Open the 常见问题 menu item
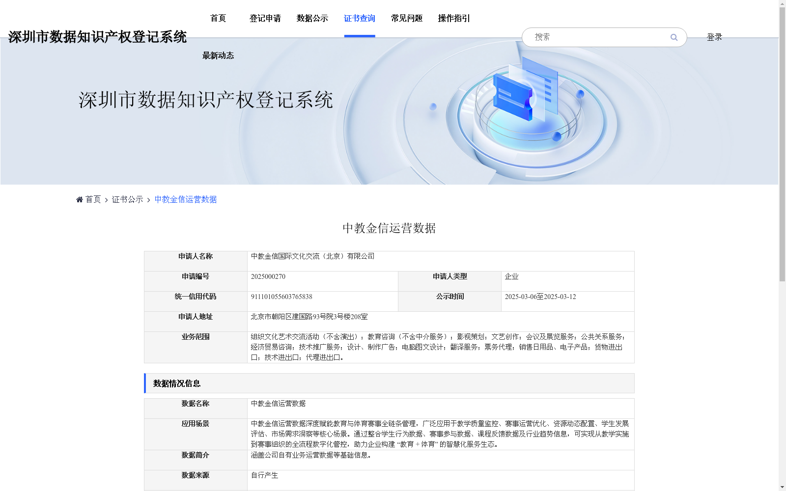786x491 pixels. pos(407,18)
